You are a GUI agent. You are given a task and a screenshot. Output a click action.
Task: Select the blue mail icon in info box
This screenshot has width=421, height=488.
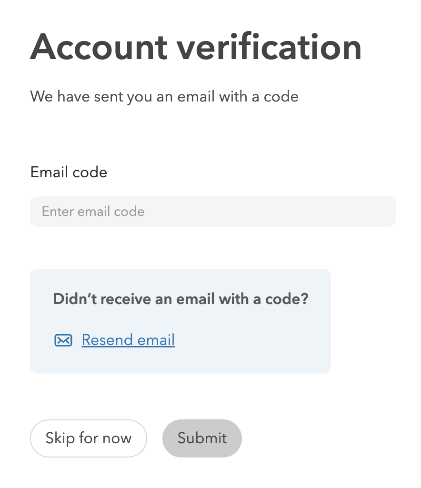pyautogui.click(x=63, y=340)
